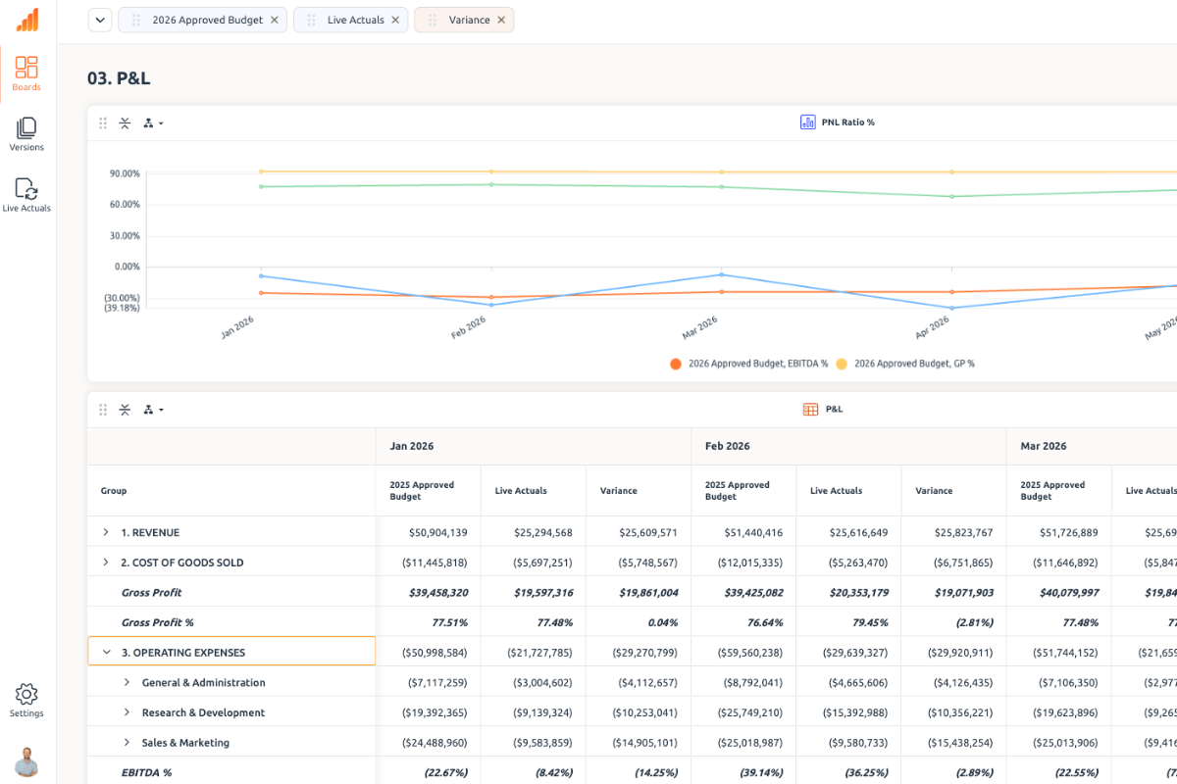Click cell $25,294,568
Image resolution: width=1177 pixels, height=784 pixels.
(534, 532)
